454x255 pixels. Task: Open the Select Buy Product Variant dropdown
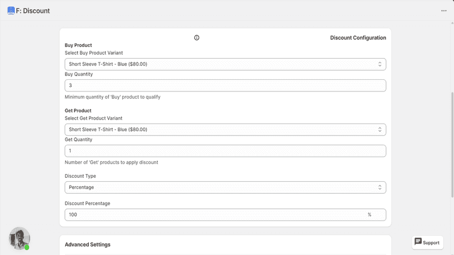[x=225, y=64]
